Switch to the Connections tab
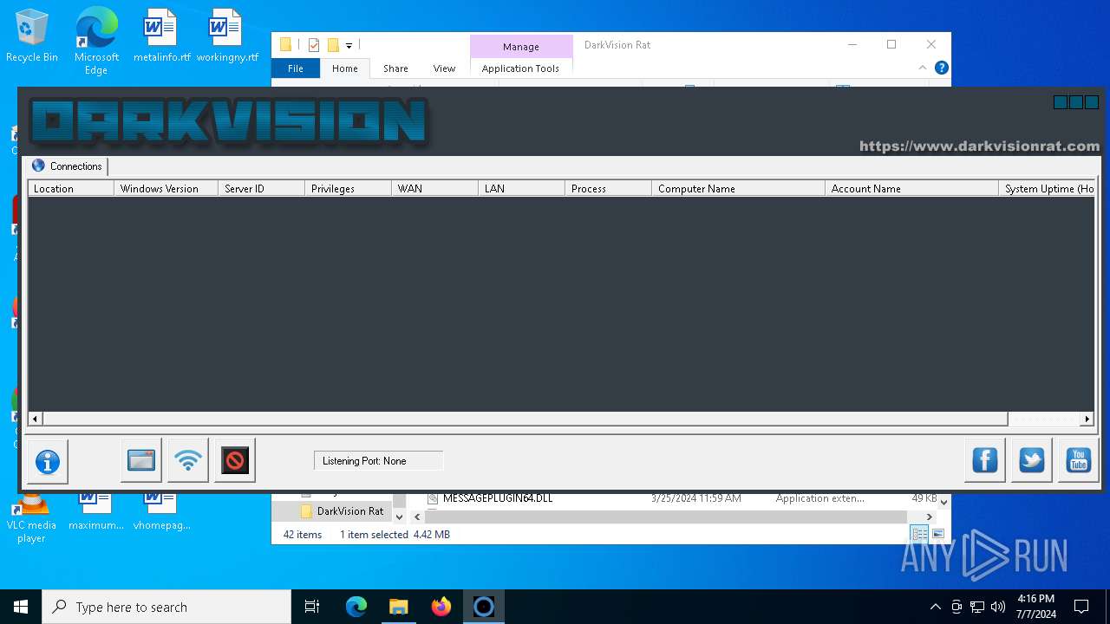Viewport: 1110px width, 624px height. click(x=68, y=166)
